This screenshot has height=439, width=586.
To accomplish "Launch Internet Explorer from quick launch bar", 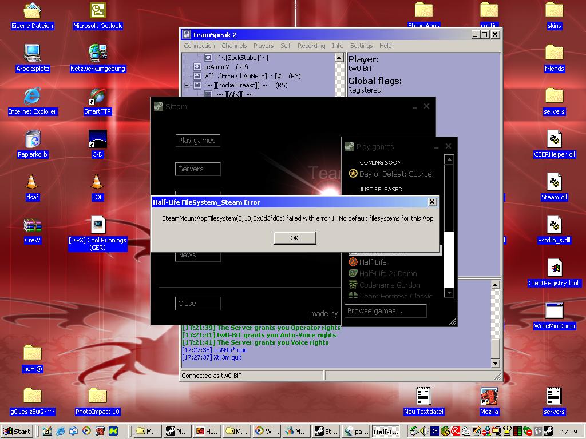I will [60, 431].
